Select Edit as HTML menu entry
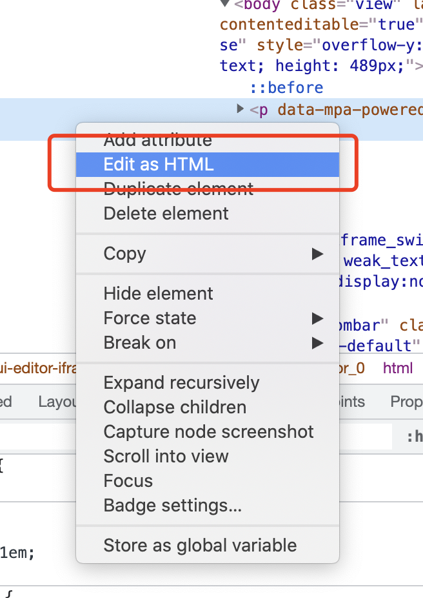423x598 pixels. pyautogui.click(x=159, y=164)
